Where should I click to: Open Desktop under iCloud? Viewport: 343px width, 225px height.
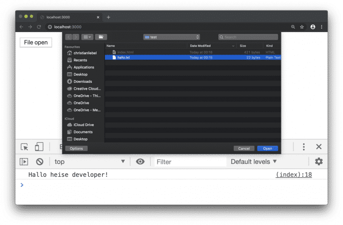tap(77, 139)
